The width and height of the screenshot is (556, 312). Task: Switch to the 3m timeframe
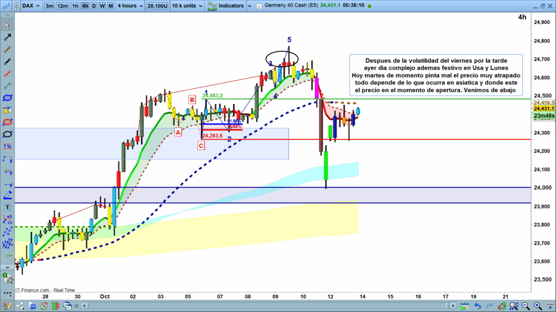click(49, 5)
